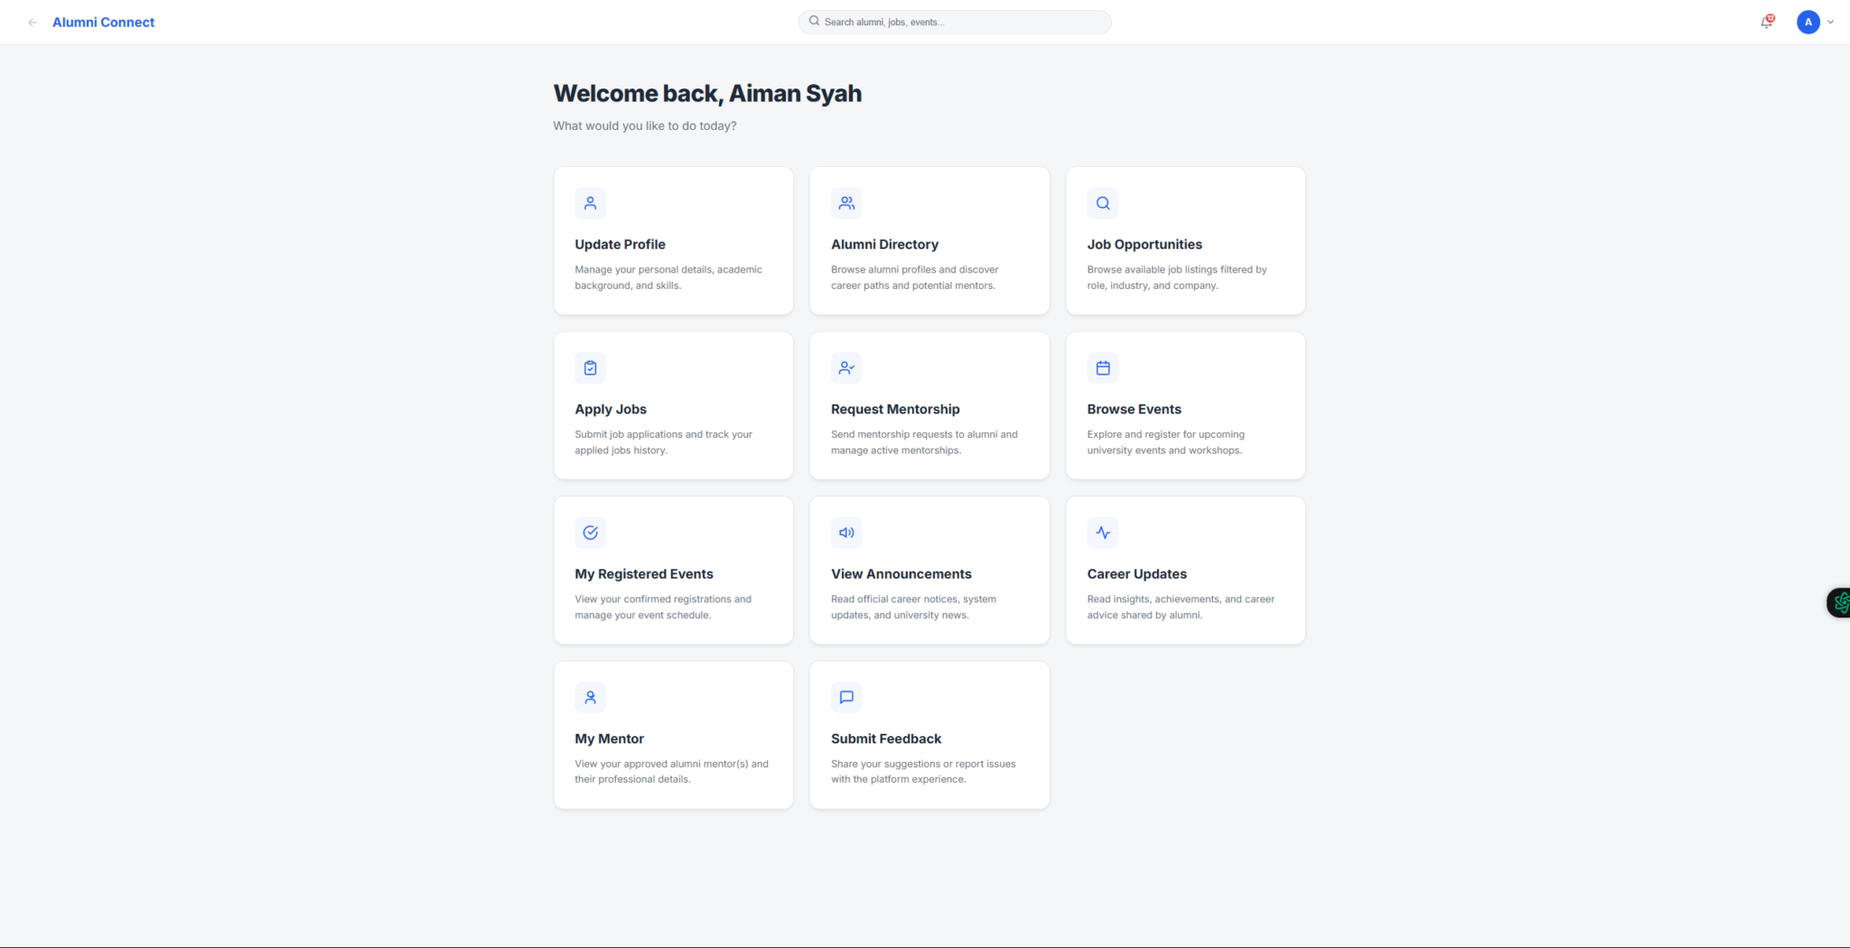
Task: Click the Apply Jobs clipboard icon
Action: tap(590, 367)
